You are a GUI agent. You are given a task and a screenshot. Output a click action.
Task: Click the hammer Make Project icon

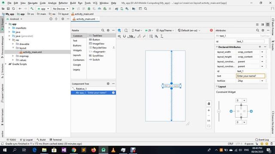tap(32, 9)
